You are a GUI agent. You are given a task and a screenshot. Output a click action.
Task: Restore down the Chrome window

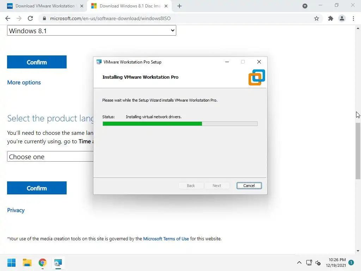337,5
